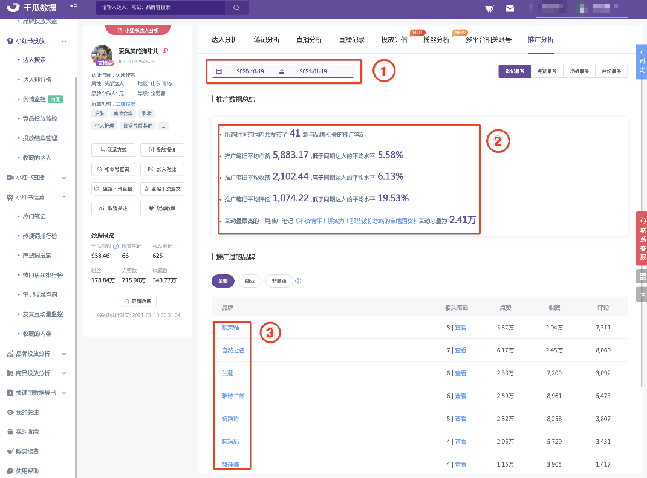Click the date range picker field
The image size is (647, 478).
pyautogui.click(x=282, y=71)
